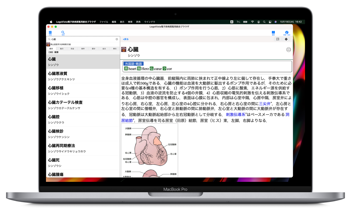351x211 pixels.
Task: Select the 前方 search mode tab
Action: coord(51,49)
